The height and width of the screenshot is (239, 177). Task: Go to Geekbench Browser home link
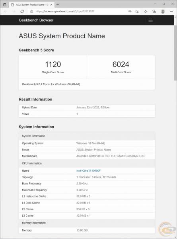[36, 20]
